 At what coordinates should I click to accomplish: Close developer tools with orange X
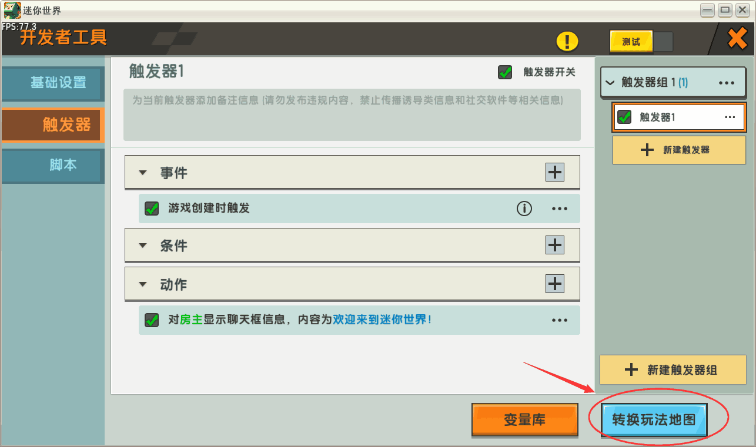click(737, 39)
